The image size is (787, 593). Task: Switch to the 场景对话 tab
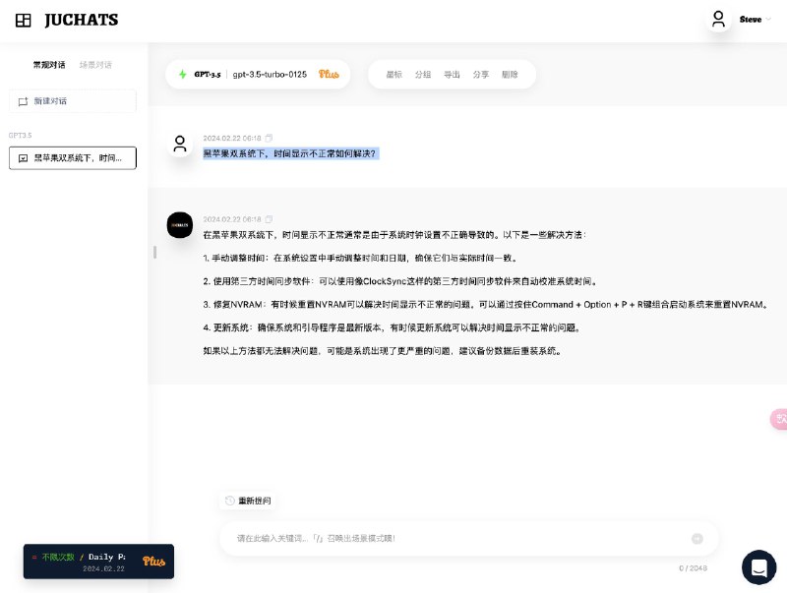click(x=95, y=65)
